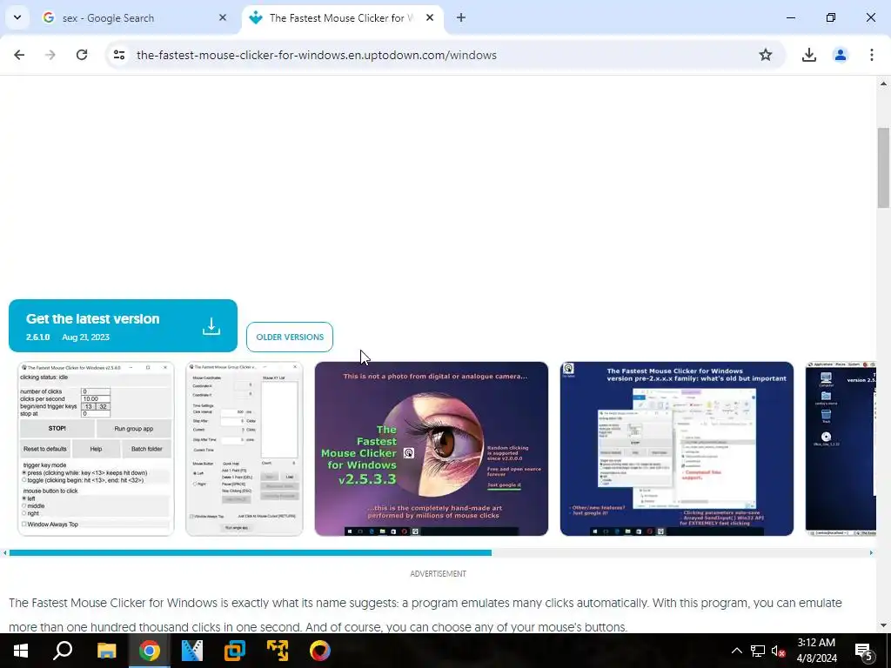
Task: Open a new browser tab
Action: [x=461, y=17]
